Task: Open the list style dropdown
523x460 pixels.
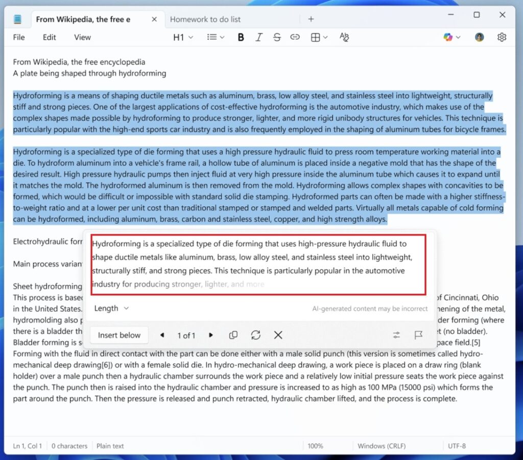Action: pyautogui.click(x=215, y=37)
